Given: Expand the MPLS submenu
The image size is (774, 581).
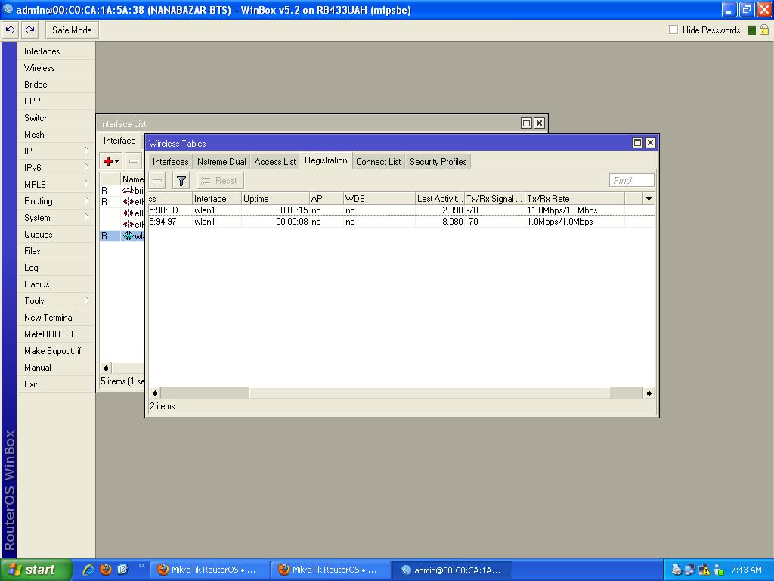Looking at the screenshot, I should click(86, 183).
